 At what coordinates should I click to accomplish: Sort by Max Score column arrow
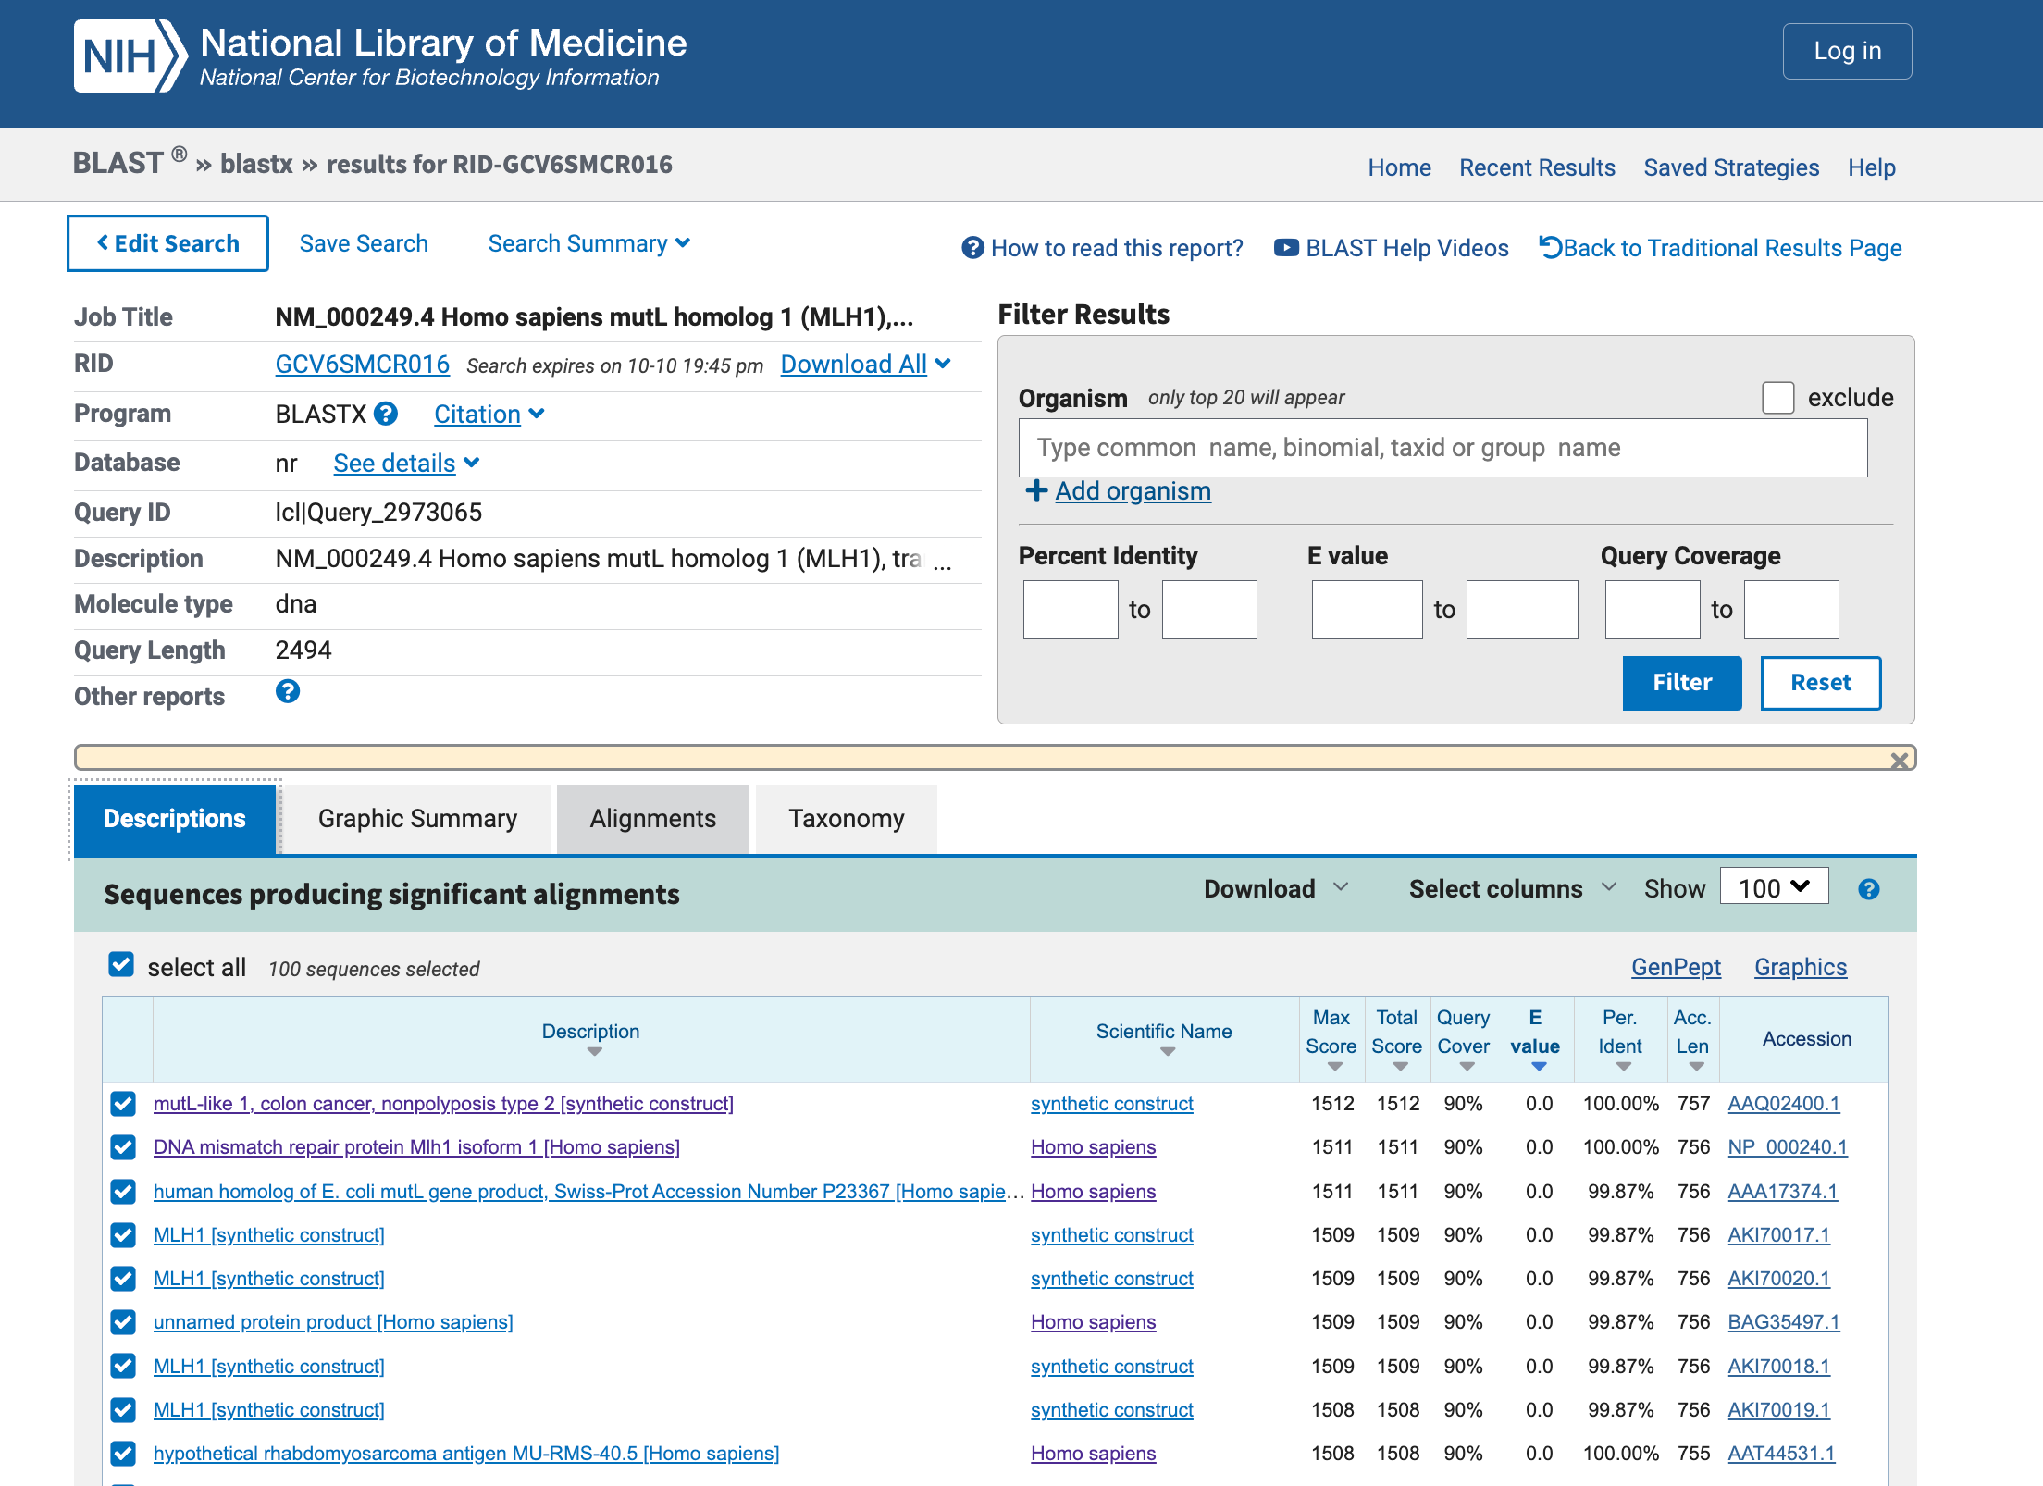click(1334, 1067)
